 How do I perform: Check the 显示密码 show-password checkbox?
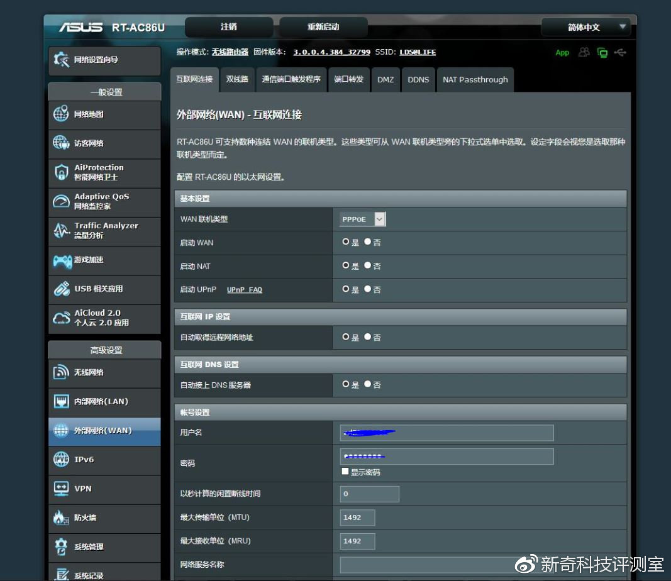pyautogui.click(x=345, y=470)
